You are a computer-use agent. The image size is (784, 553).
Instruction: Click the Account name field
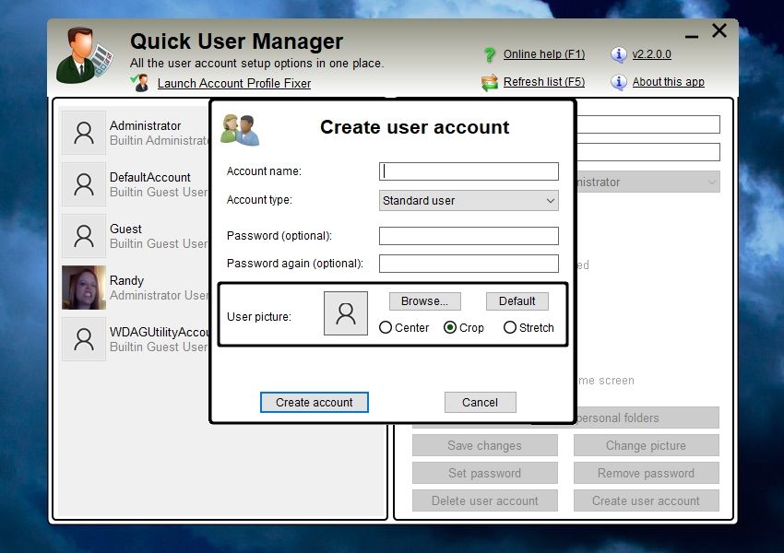(x=469, y=171)
